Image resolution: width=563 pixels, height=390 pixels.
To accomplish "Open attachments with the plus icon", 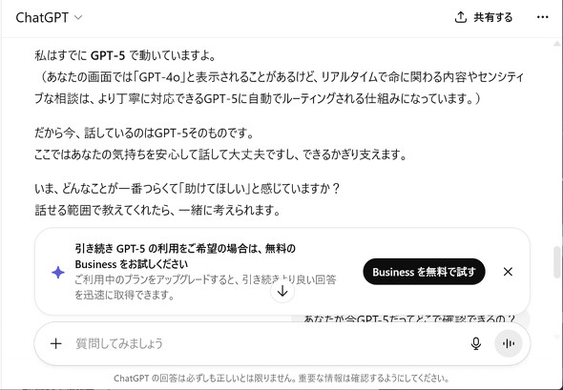I will click(x=55, y=343).
